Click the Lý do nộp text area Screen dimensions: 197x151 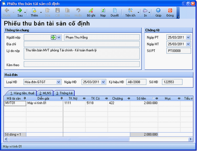(82, 54)
